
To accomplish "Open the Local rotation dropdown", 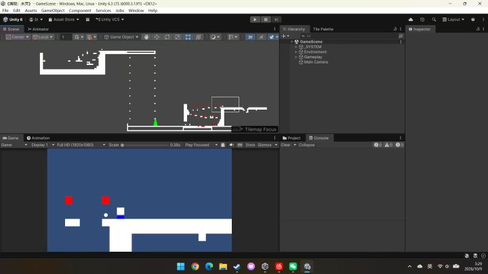I will [x=43, y=37].
